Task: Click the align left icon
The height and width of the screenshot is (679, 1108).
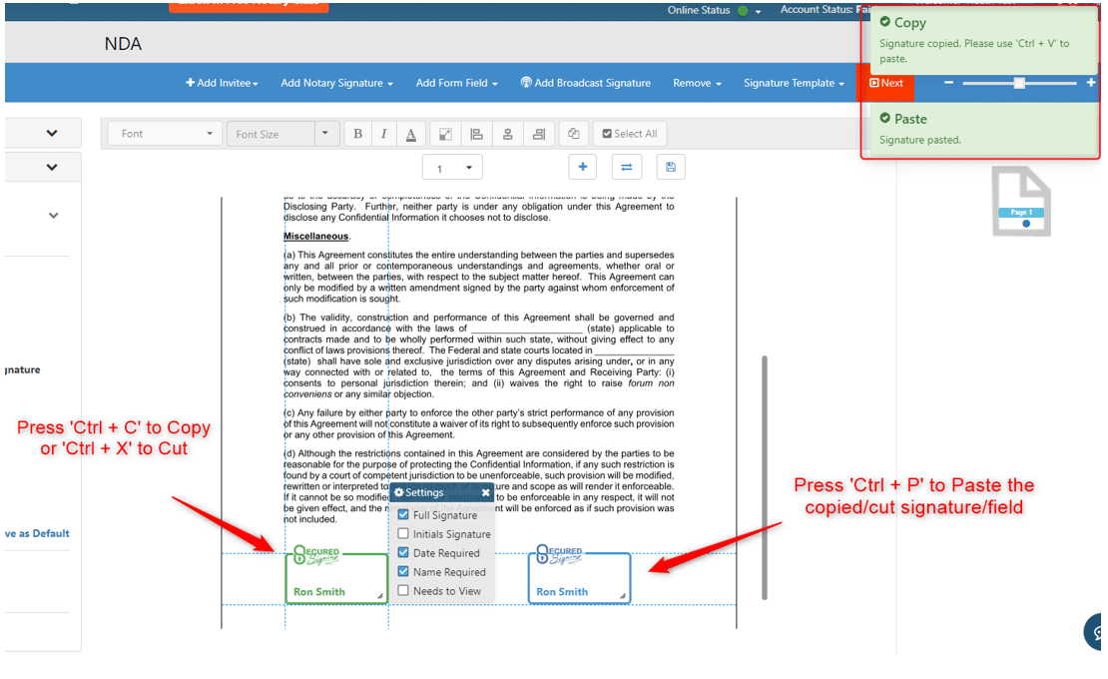Action: (476, 134)
